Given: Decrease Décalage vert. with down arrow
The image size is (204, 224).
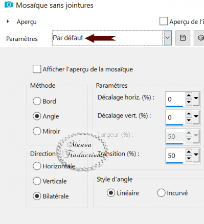Looking at the screenshot, I should (x=189, y=120).
